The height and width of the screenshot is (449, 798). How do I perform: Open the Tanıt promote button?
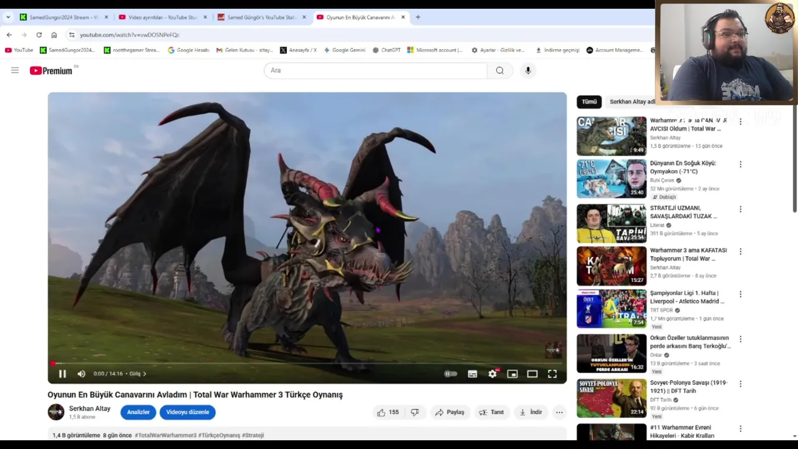coord(491,412)
